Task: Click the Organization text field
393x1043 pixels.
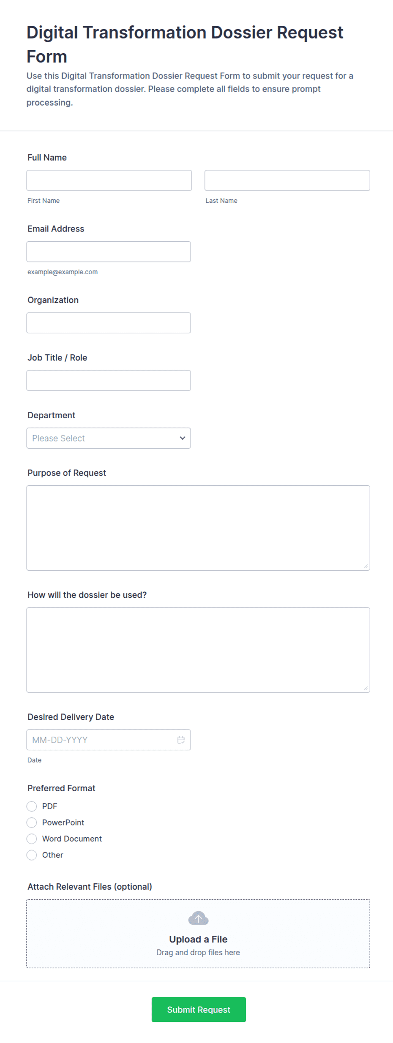Action: [x=109, y=323]
